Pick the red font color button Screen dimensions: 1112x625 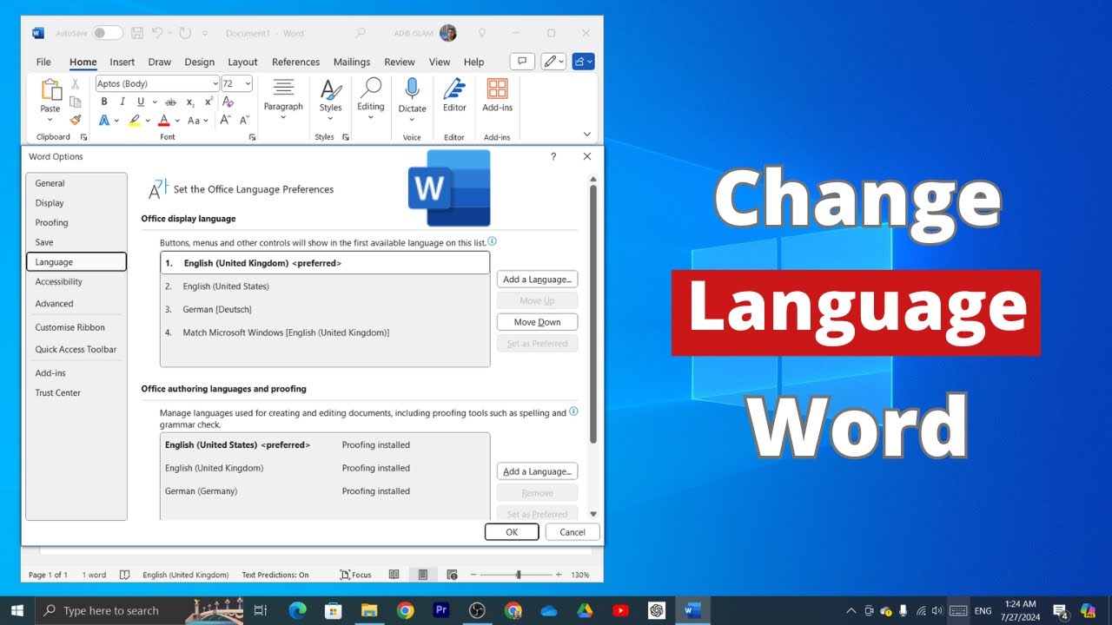point(163,120)
